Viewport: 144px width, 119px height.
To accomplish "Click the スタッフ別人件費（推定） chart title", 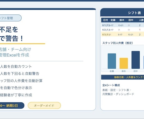I will click(x=118, y=43).
